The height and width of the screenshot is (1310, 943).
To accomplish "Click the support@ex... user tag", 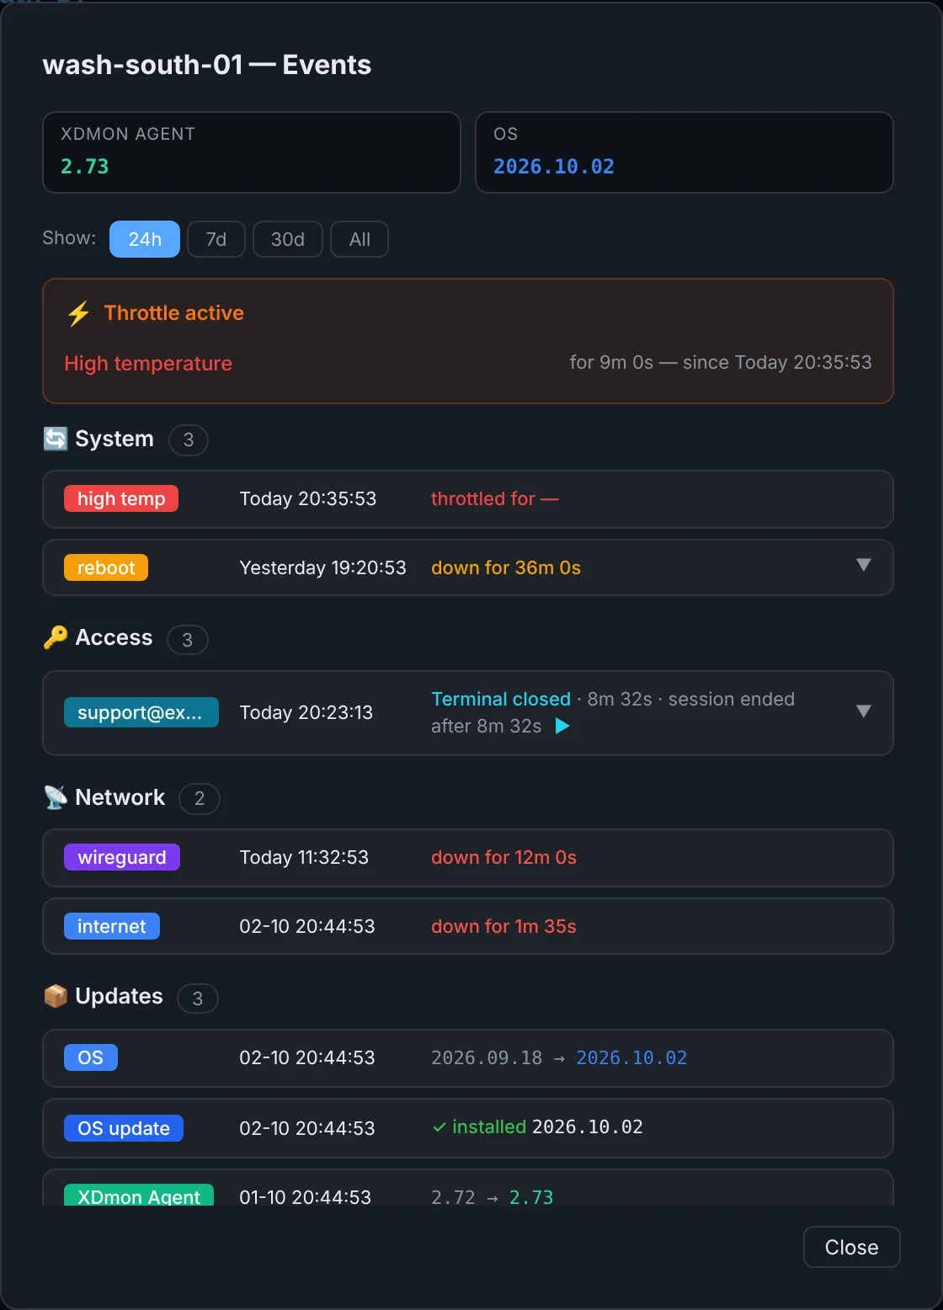I will coord(141,712).
